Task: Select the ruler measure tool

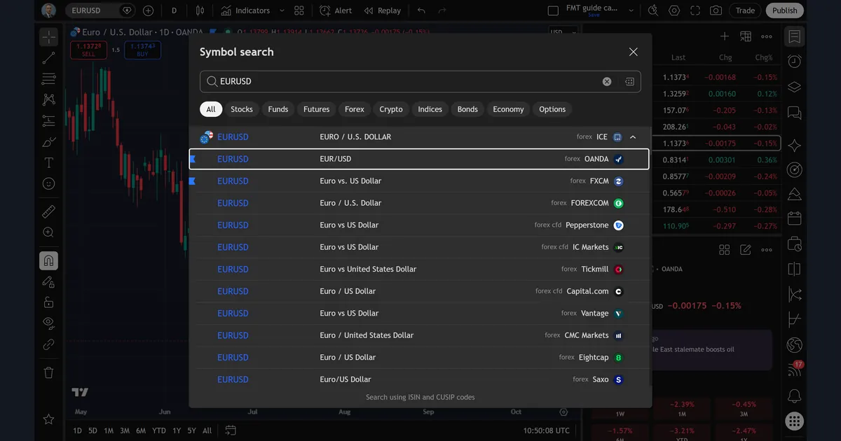Action: pos(48,211)
